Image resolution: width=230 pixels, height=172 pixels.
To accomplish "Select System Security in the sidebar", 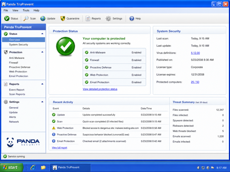I will point(18,45).
